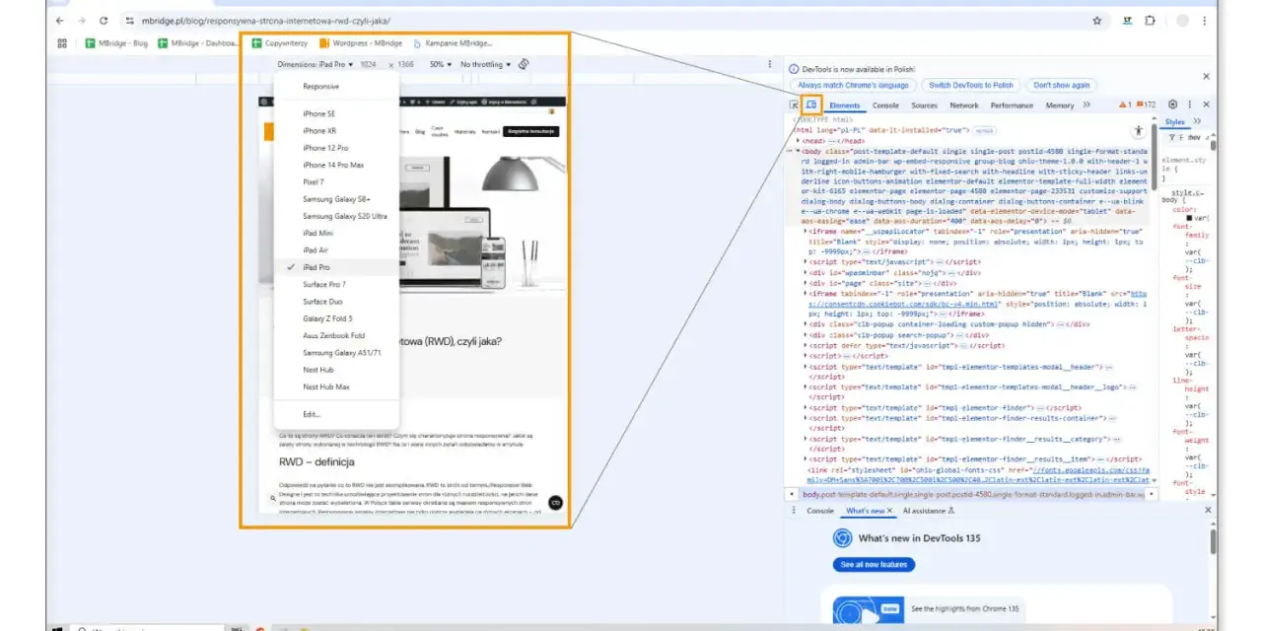This screenshot has height=631, width=1262.
Task: Expand the div id="wpadminbar" node
Action: tap(805, 272)
